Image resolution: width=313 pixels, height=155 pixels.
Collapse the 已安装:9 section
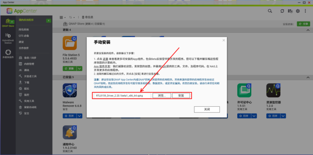(308, 77)
